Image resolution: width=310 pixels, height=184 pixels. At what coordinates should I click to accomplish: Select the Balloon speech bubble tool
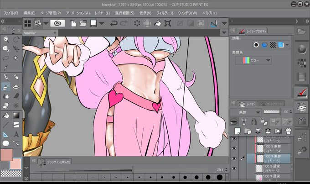[x=6, y=143]
